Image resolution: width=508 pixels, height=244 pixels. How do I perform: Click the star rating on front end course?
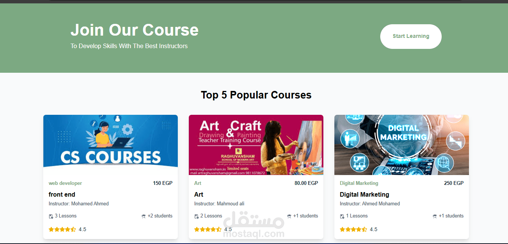click(x=62, y=229)
